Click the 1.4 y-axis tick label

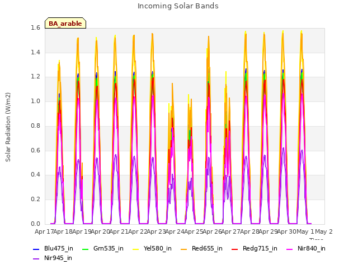click(35, 53)
